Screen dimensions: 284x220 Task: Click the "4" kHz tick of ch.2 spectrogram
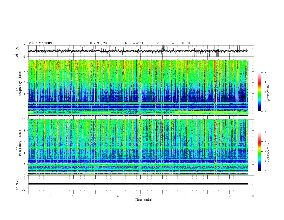pos(25,153)
